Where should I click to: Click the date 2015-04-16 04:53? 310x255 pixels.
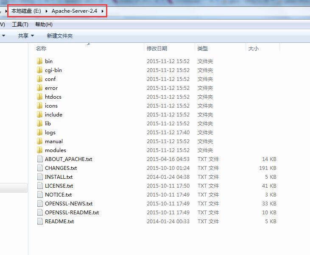[x=168, y=159]
